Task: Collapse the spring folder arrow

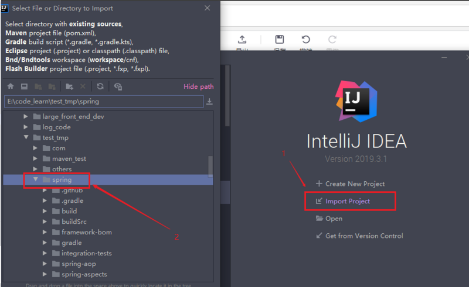Action: [x=36, y=179]
